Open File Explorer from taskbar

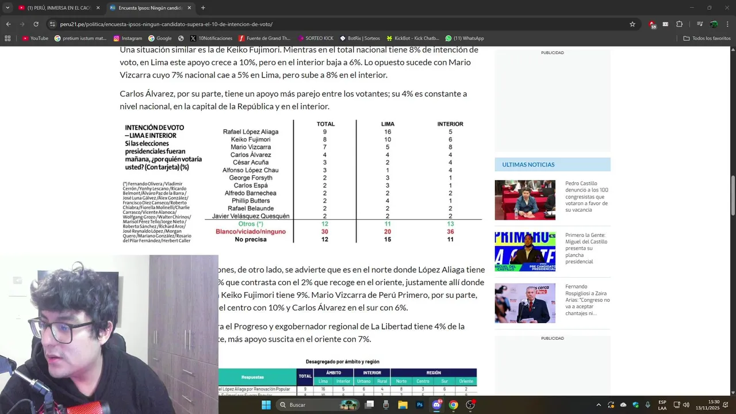tap(402, 405)
